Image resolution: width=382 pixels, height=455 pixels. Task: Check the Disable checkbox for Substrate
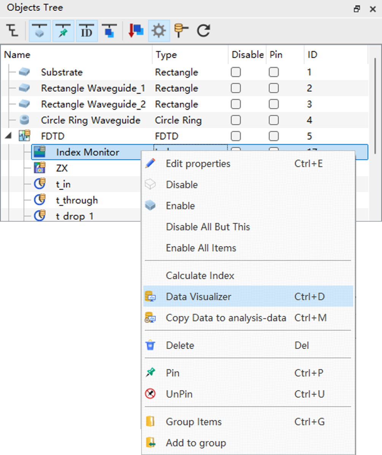[x=236, y=72]
